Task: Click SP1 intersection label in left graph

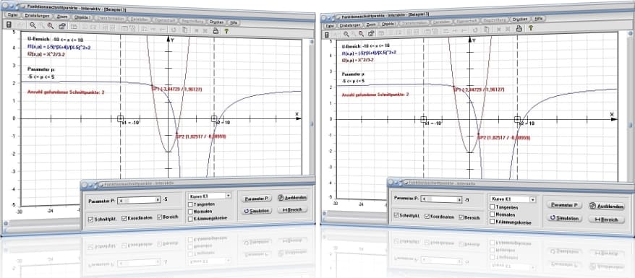Action: pyautogui.click(x=176, y=90)
